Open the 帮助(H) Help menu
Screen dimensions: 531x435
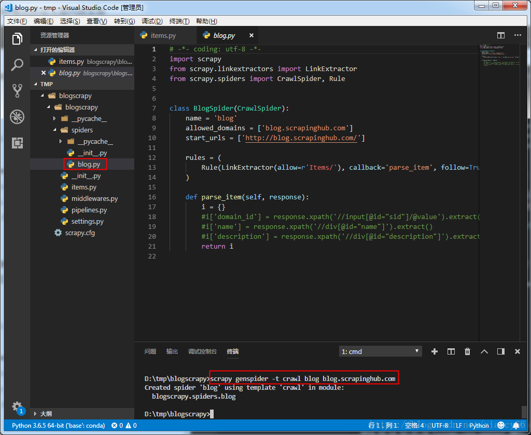(206, 21)
